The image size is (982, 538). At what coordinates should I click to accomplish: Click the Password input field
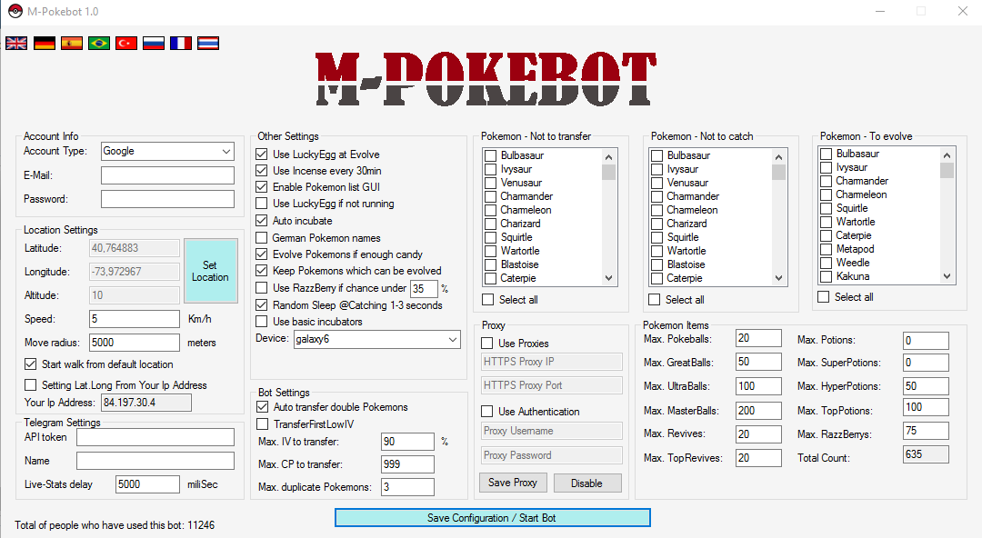pos(168,199)
